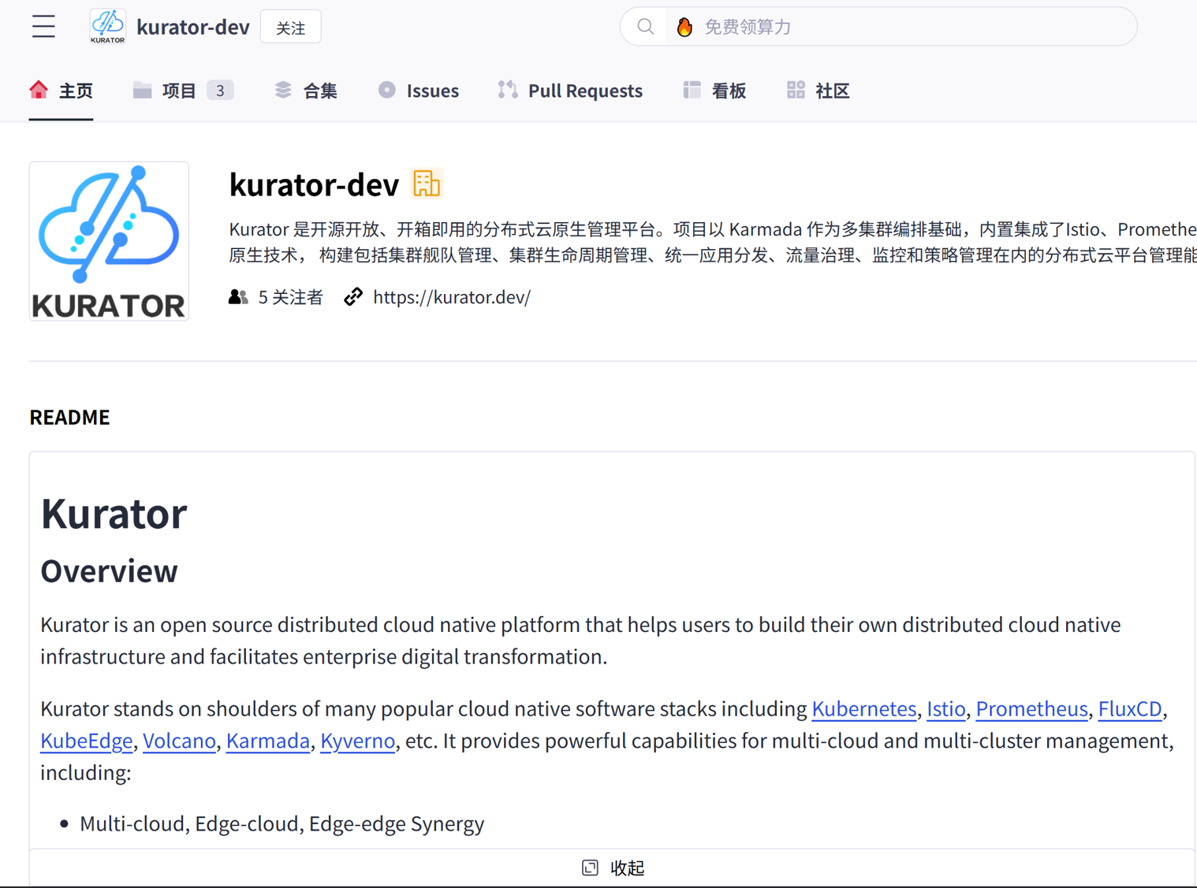The width and height of the screenshot is (1197, 888).
Task: Open the large Kurator organization avatar
Action: click(109, 241)
